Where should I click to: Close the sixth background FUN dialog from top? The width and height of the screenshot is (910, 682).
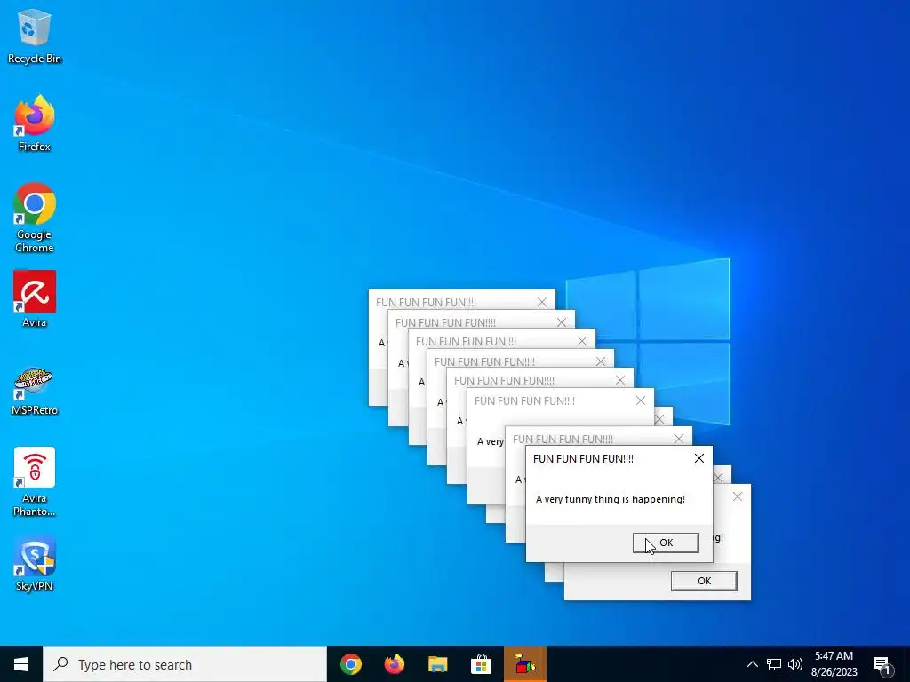click(x=641, y=400)
